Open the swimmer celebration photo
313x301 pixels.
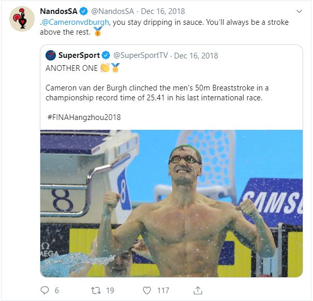pos(171,203)
